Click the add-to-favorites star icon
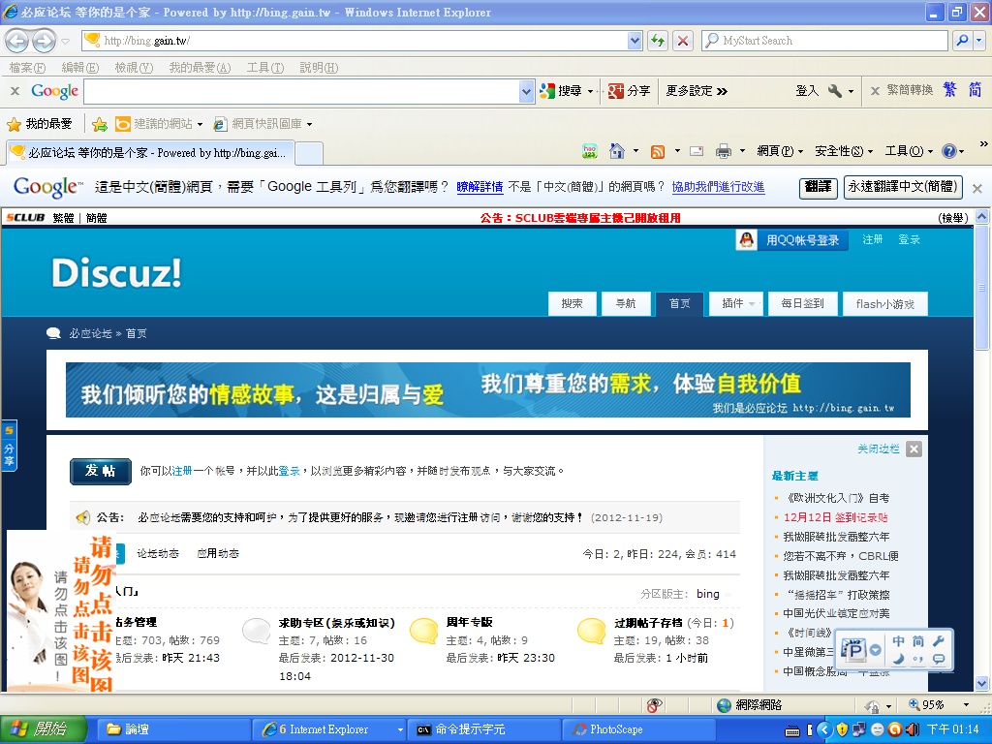Viewport: 992px width, 744px height. click(100, 124)
